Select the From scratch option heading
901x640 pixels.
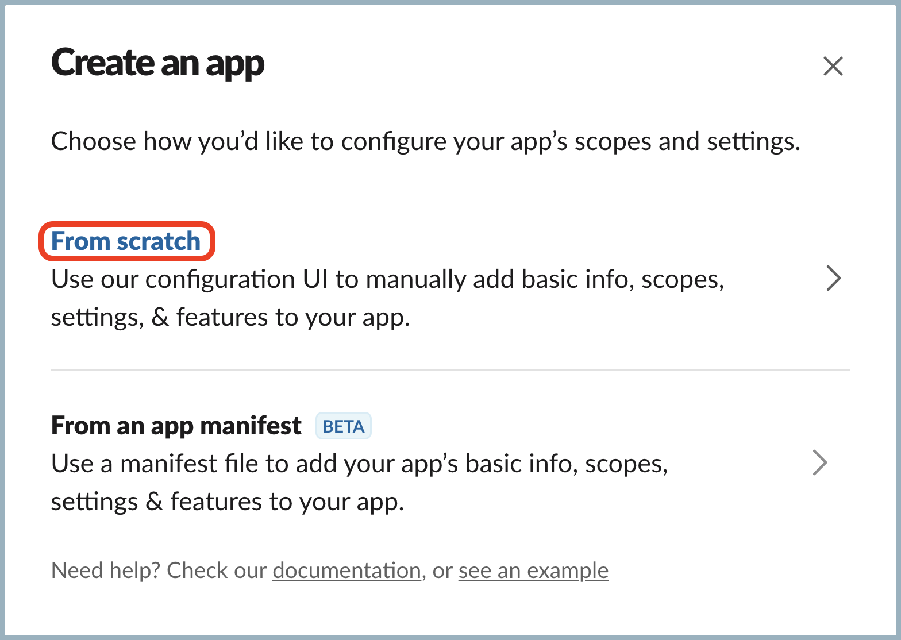[x=126, y=241]
